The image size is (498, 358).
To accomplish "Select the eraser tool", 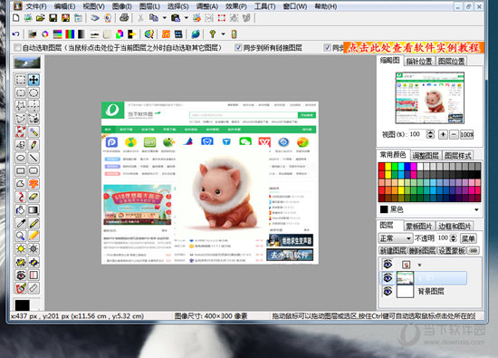I will [x=34, y=197].
